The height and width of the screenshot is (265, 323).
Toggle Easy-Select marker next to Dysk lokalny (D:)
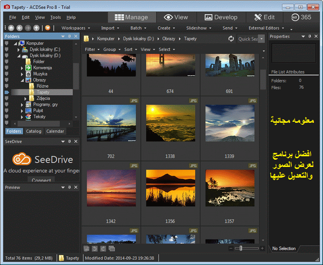7,55
